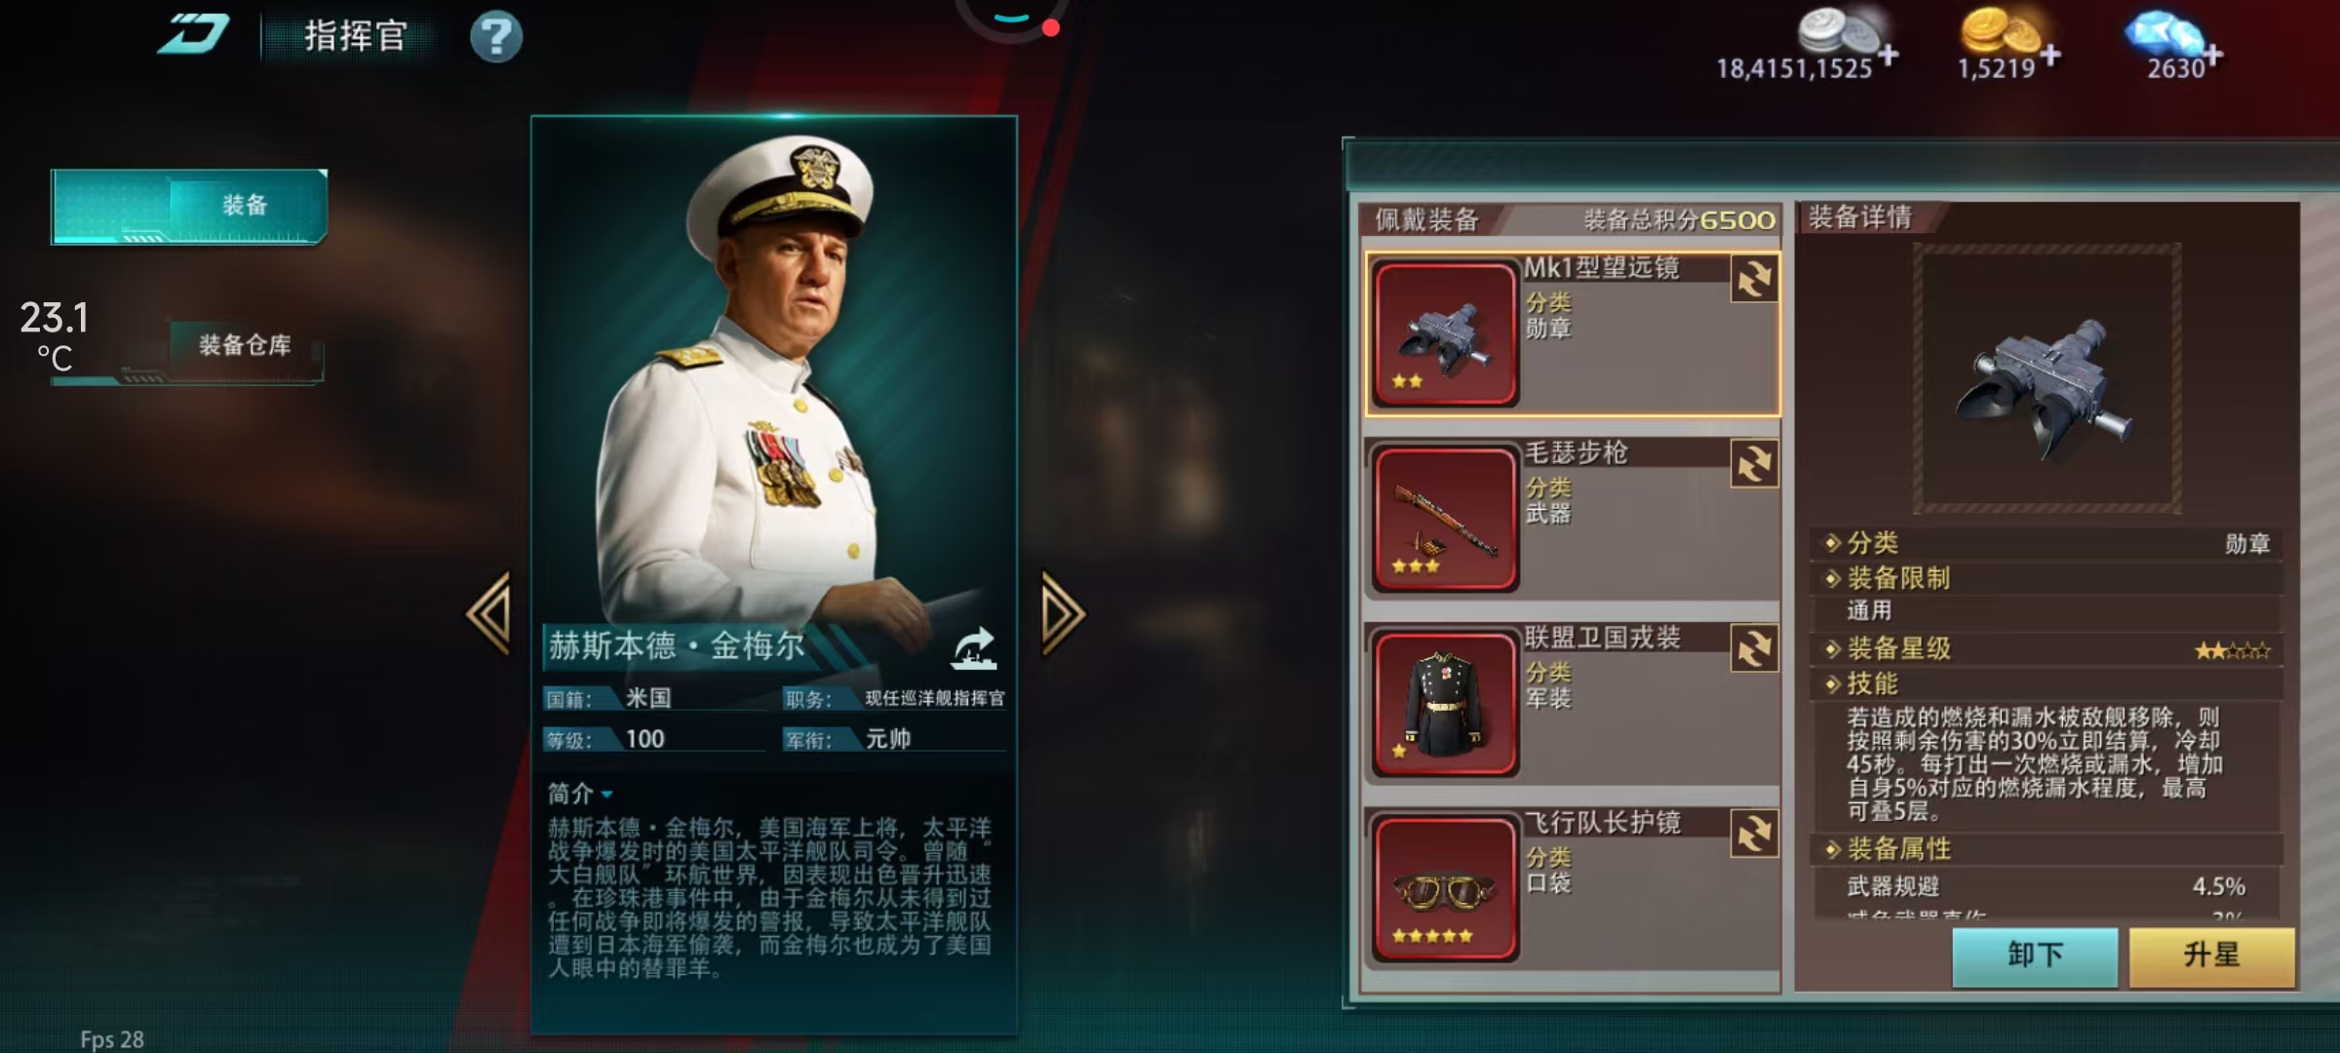Viewport: 2340px width, 1053px height.
Task: Click the back arrow logo icon
Action: 193,35
